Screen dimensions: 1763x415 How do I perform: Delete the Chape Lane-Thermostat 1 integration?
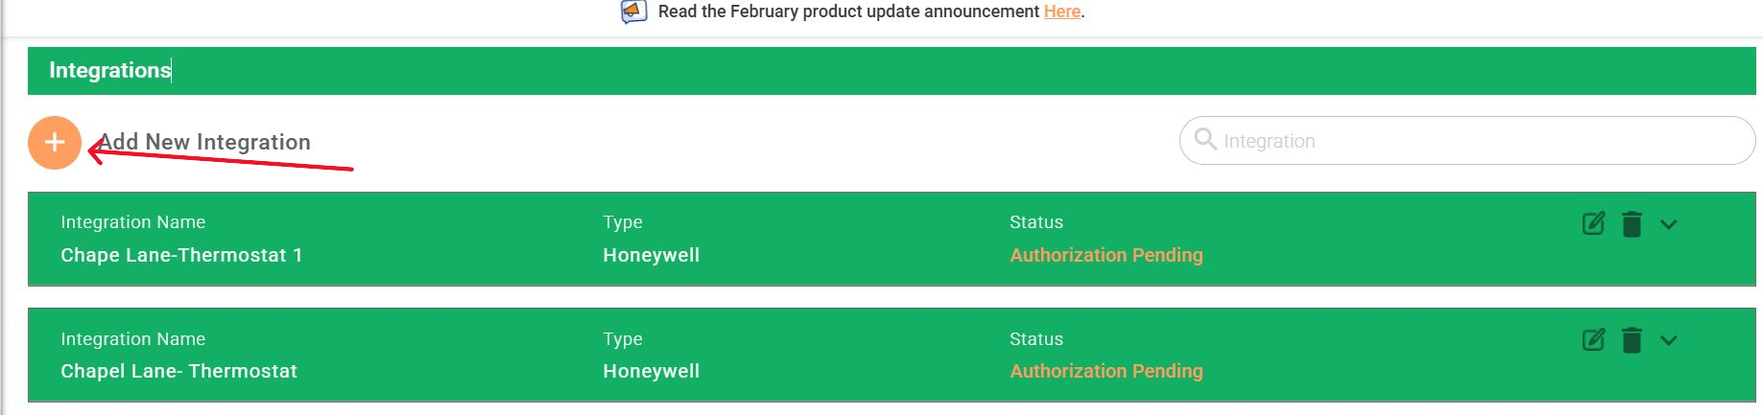[1632, 224]
